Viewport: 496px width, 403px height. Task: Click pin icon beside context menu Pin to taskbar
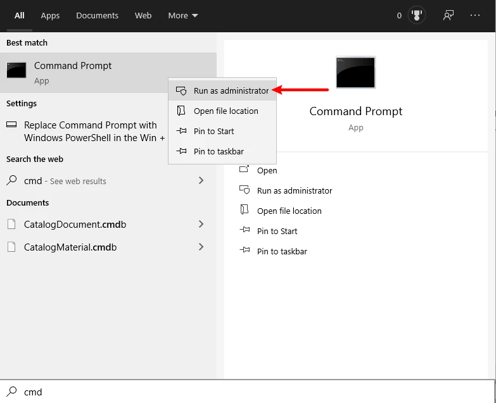(181, 151)
